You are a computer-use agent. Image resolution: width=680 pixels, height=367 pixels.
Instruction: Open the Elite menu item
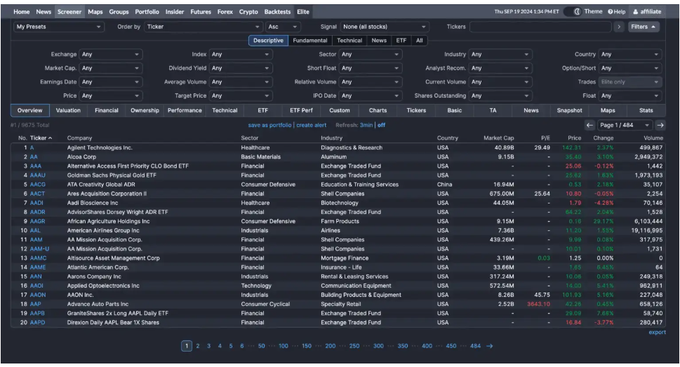[303, 12]
